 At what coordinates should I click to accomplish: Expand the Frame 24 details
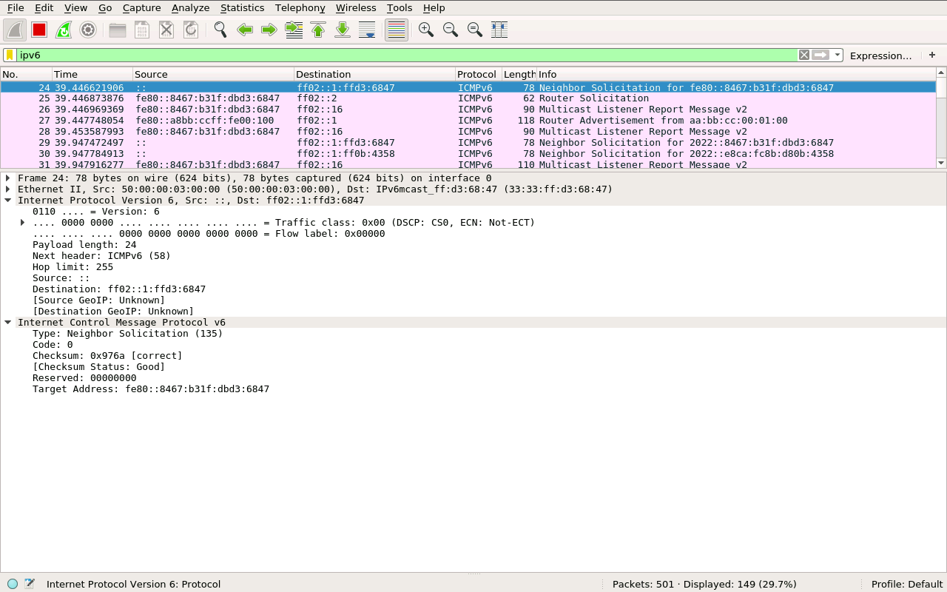(8, 178)
